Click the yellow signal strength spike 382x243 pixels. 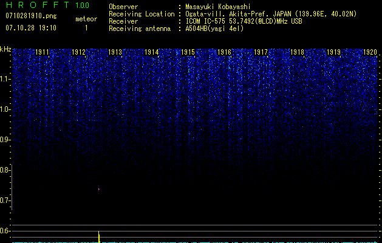(99, 237)
